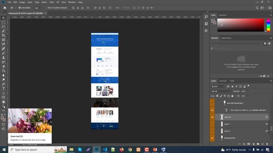The width and height of the screenshot is (273, 153).
Task: Click the Type here to search box
Action: (x=38, y=150)
